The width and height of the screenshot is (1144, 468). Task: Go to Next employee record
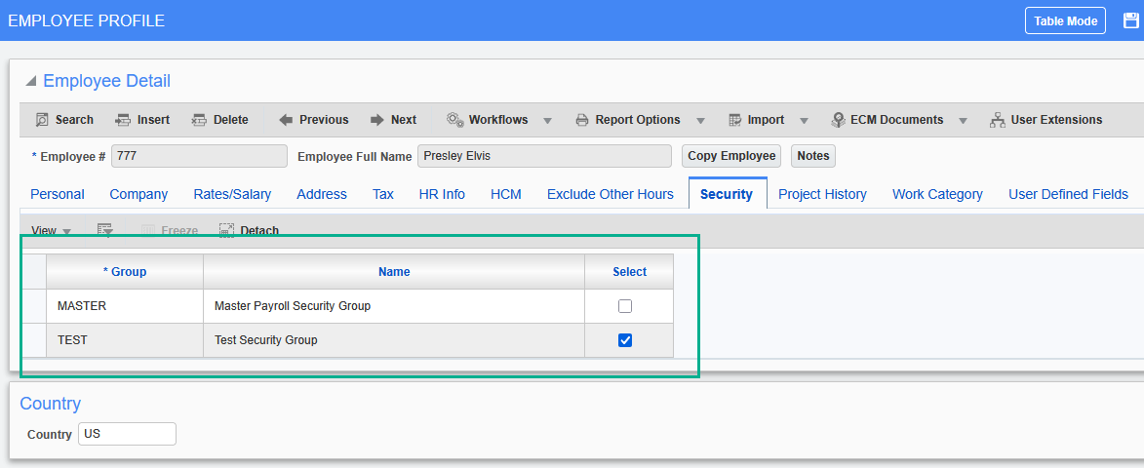pyautogui.click(x=393, y=120)
